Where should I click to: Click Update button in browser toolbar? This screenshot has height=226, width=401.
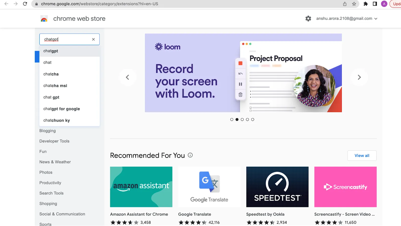(x=395, y=4)
